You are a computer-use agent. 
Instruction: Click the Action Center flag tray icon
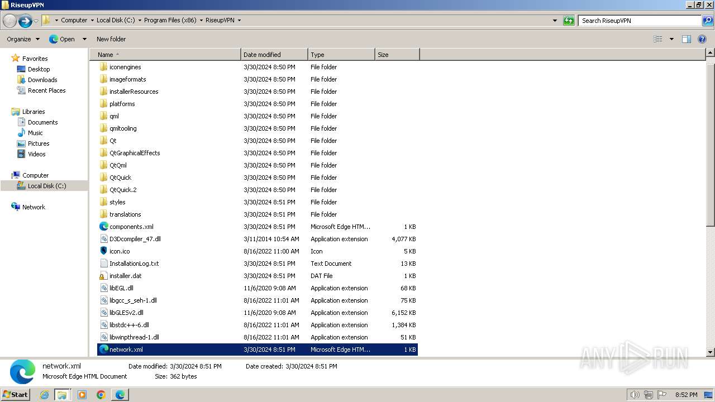(x=662, y=395)
